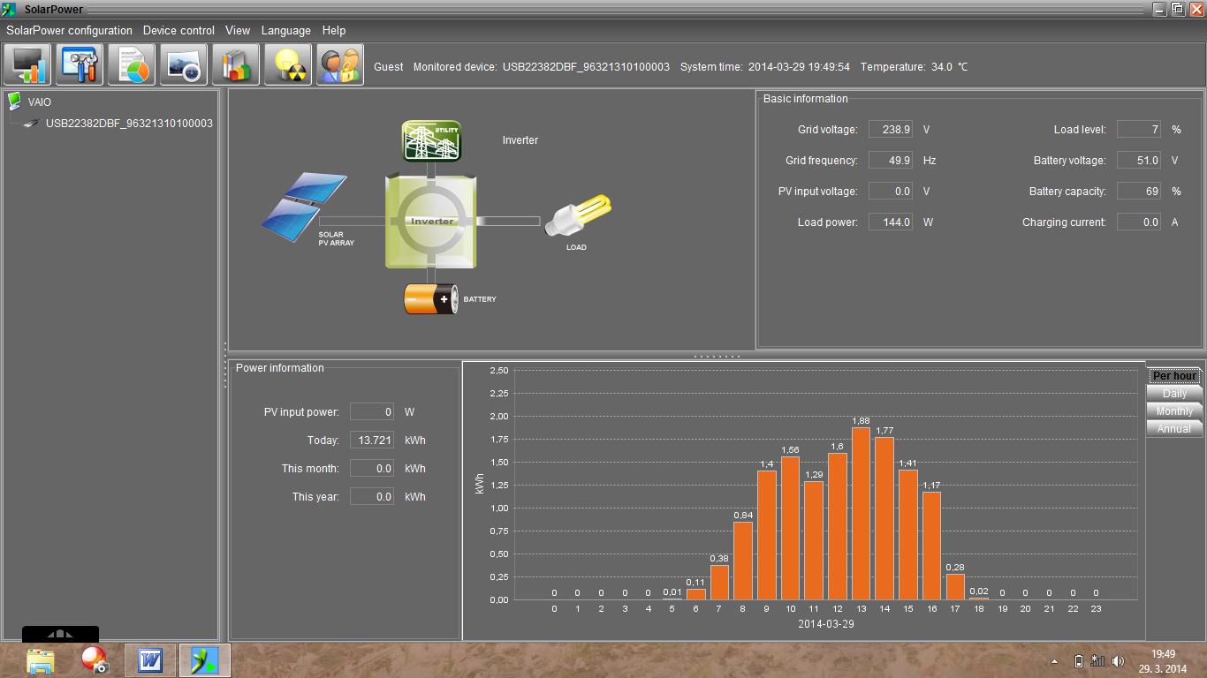
Task: Switch the chart to the Daily tab
Action: (x=1173, y=394)
